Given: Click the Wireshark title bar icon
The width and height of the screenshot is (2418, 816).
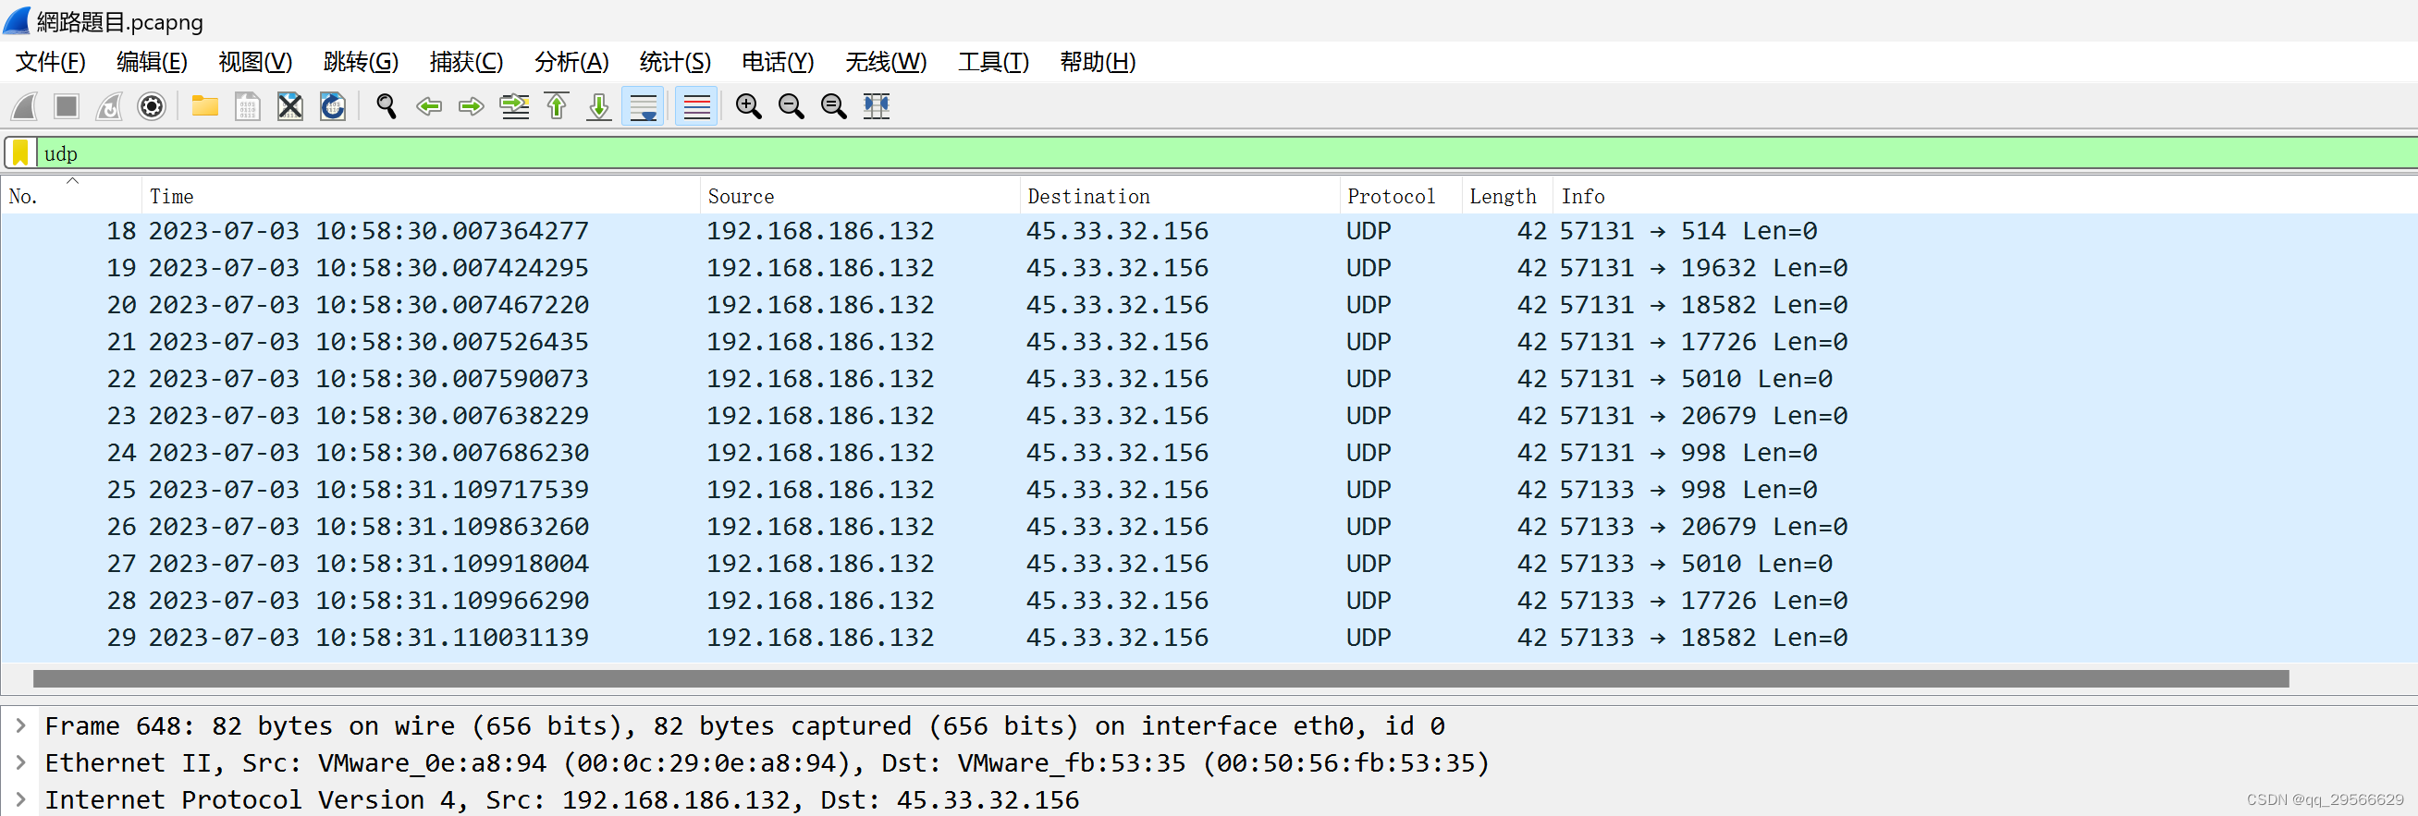Looking at the screenshot, I should (x=17, y=19).
